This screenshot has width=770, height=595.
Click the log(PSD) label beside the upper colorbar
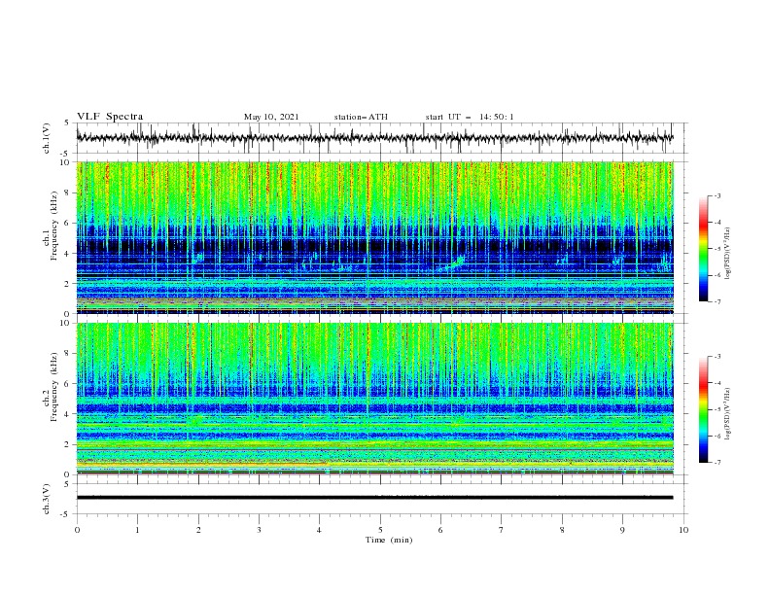[x=727, y=254]
